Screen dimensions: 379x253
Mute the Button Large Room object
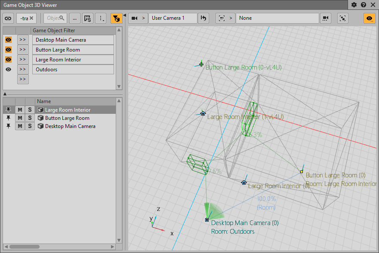(20, 118)
